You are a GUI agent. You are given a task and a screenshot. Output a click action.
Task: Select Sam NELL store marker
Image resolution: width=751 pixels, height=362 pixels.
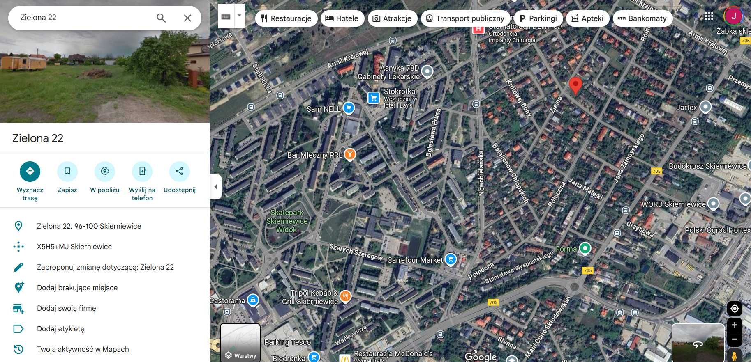pyautogui.click(x=349, y=108)
